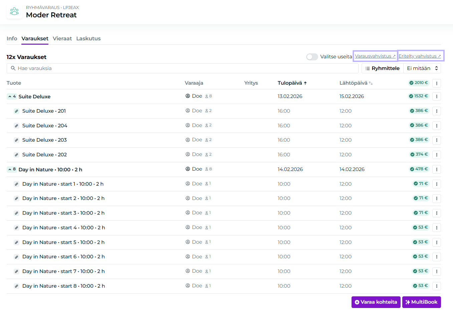
Task: Switch to the Vieraat tab
Action: click(x=62, y=39)
